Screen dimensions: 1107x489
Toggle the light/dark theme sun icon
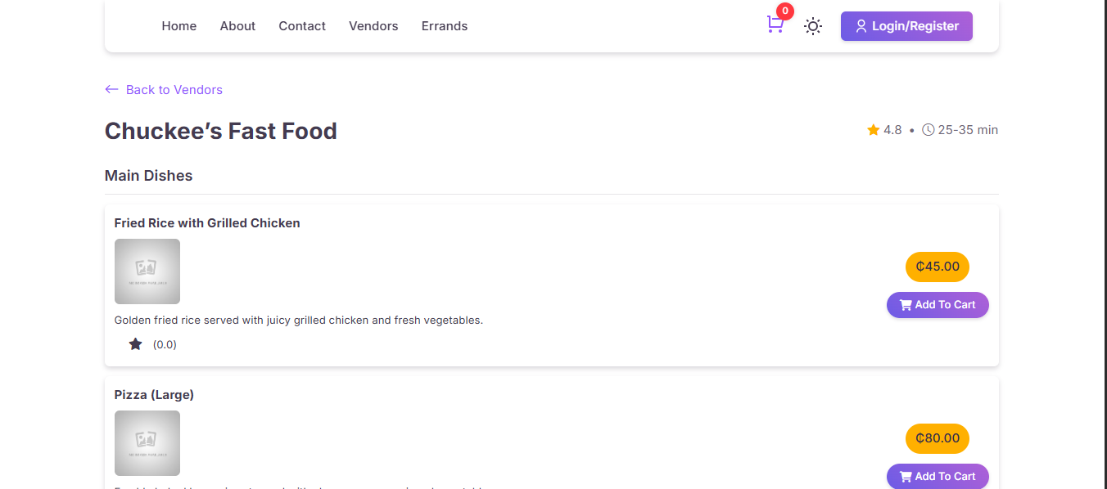(812, 26)
